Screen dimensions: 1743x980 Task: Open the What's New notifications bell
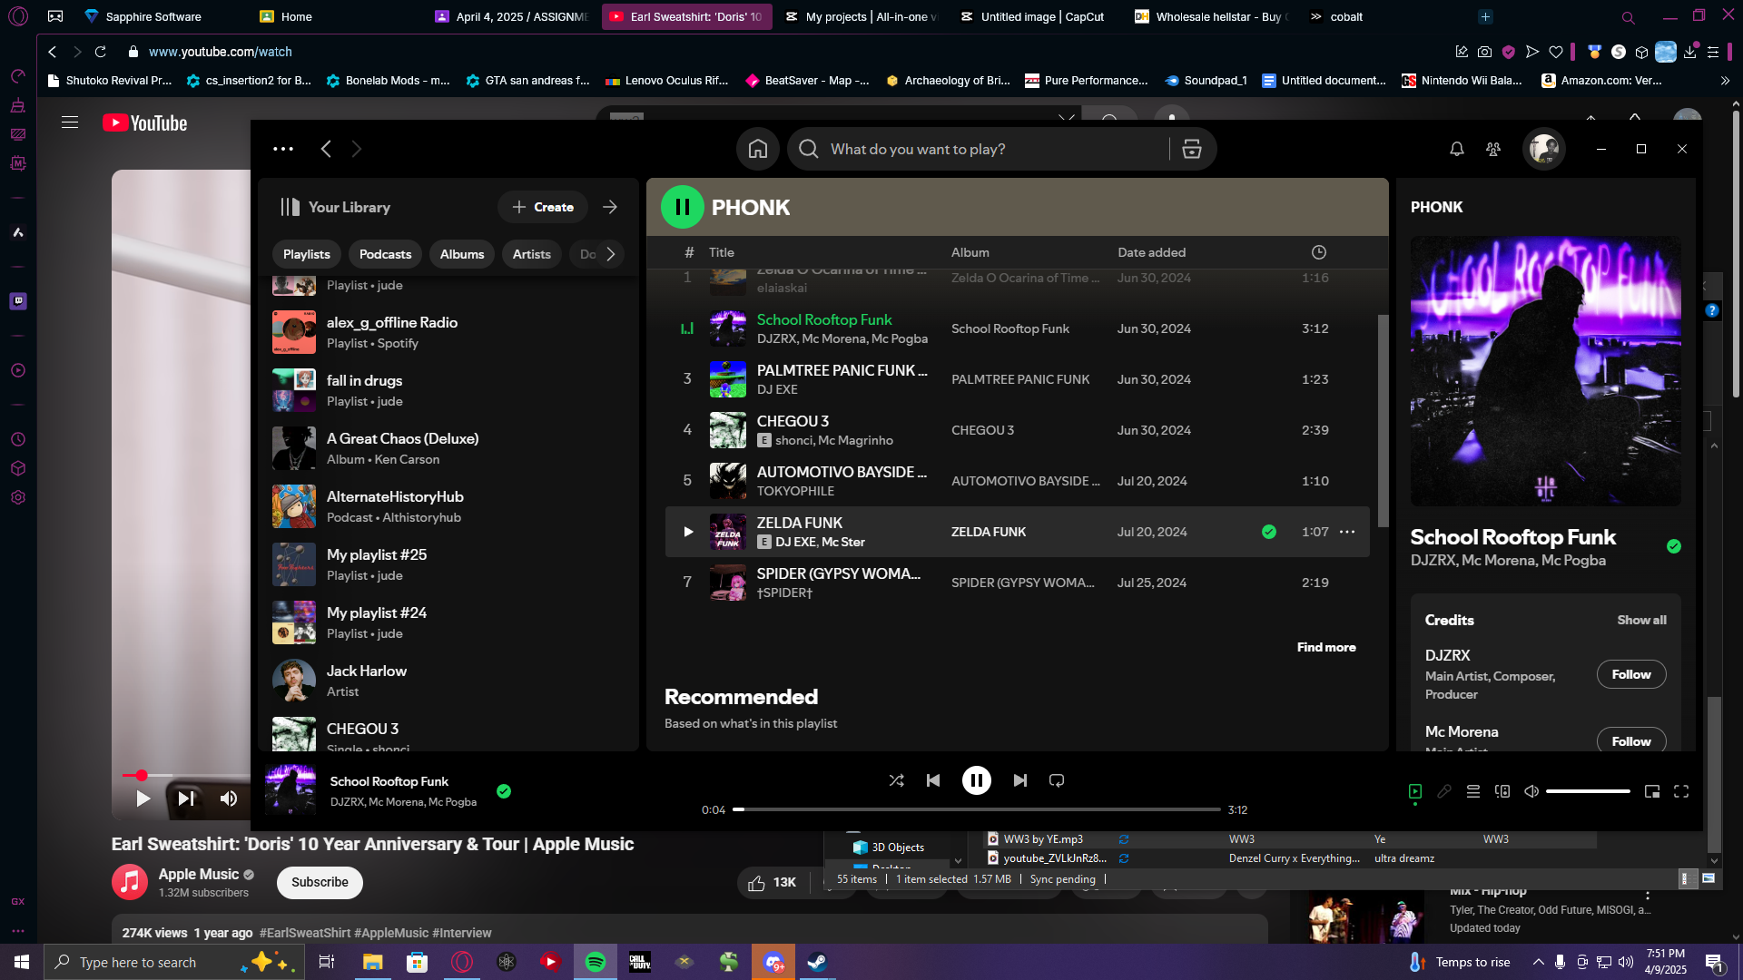(1457, 149)
